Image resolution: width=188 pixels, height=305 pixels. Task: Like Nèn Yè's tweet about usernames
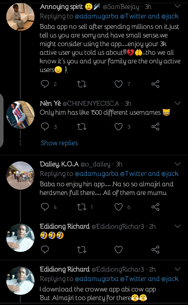119,127
